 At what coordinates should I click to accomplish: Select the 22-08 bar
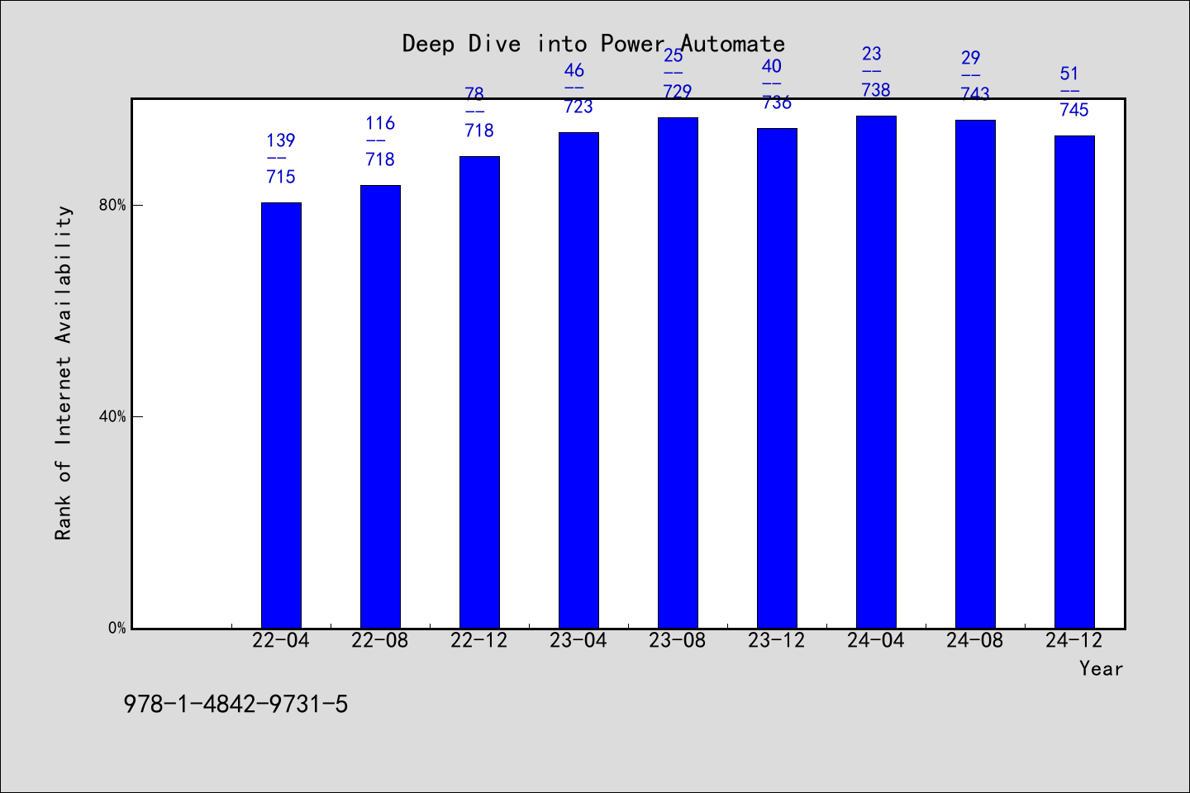point(380,406)
